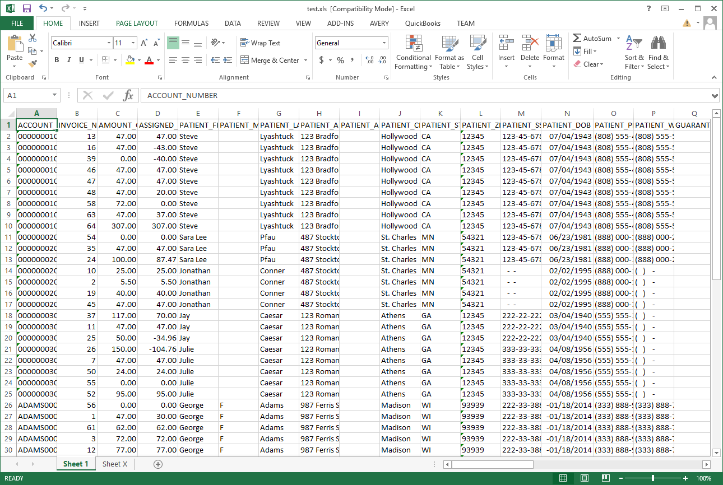Open Excel Help question mark
Screen dimensions: 723x485
(648, 8)
